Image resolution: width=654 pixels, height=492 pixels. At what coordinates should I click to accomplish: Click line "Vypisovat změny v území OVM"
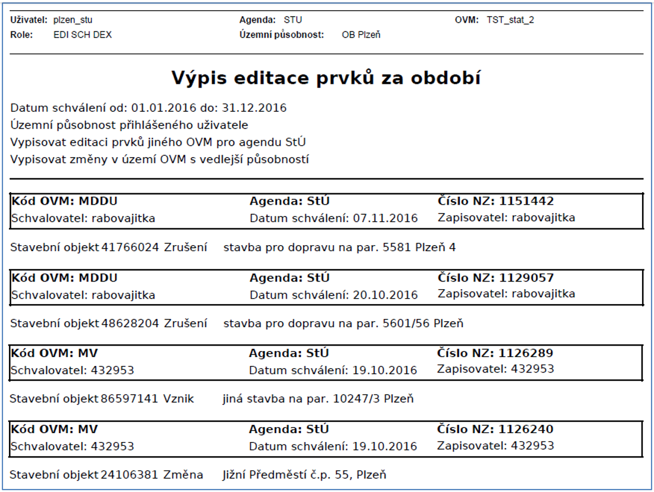(x=160, y=159)
